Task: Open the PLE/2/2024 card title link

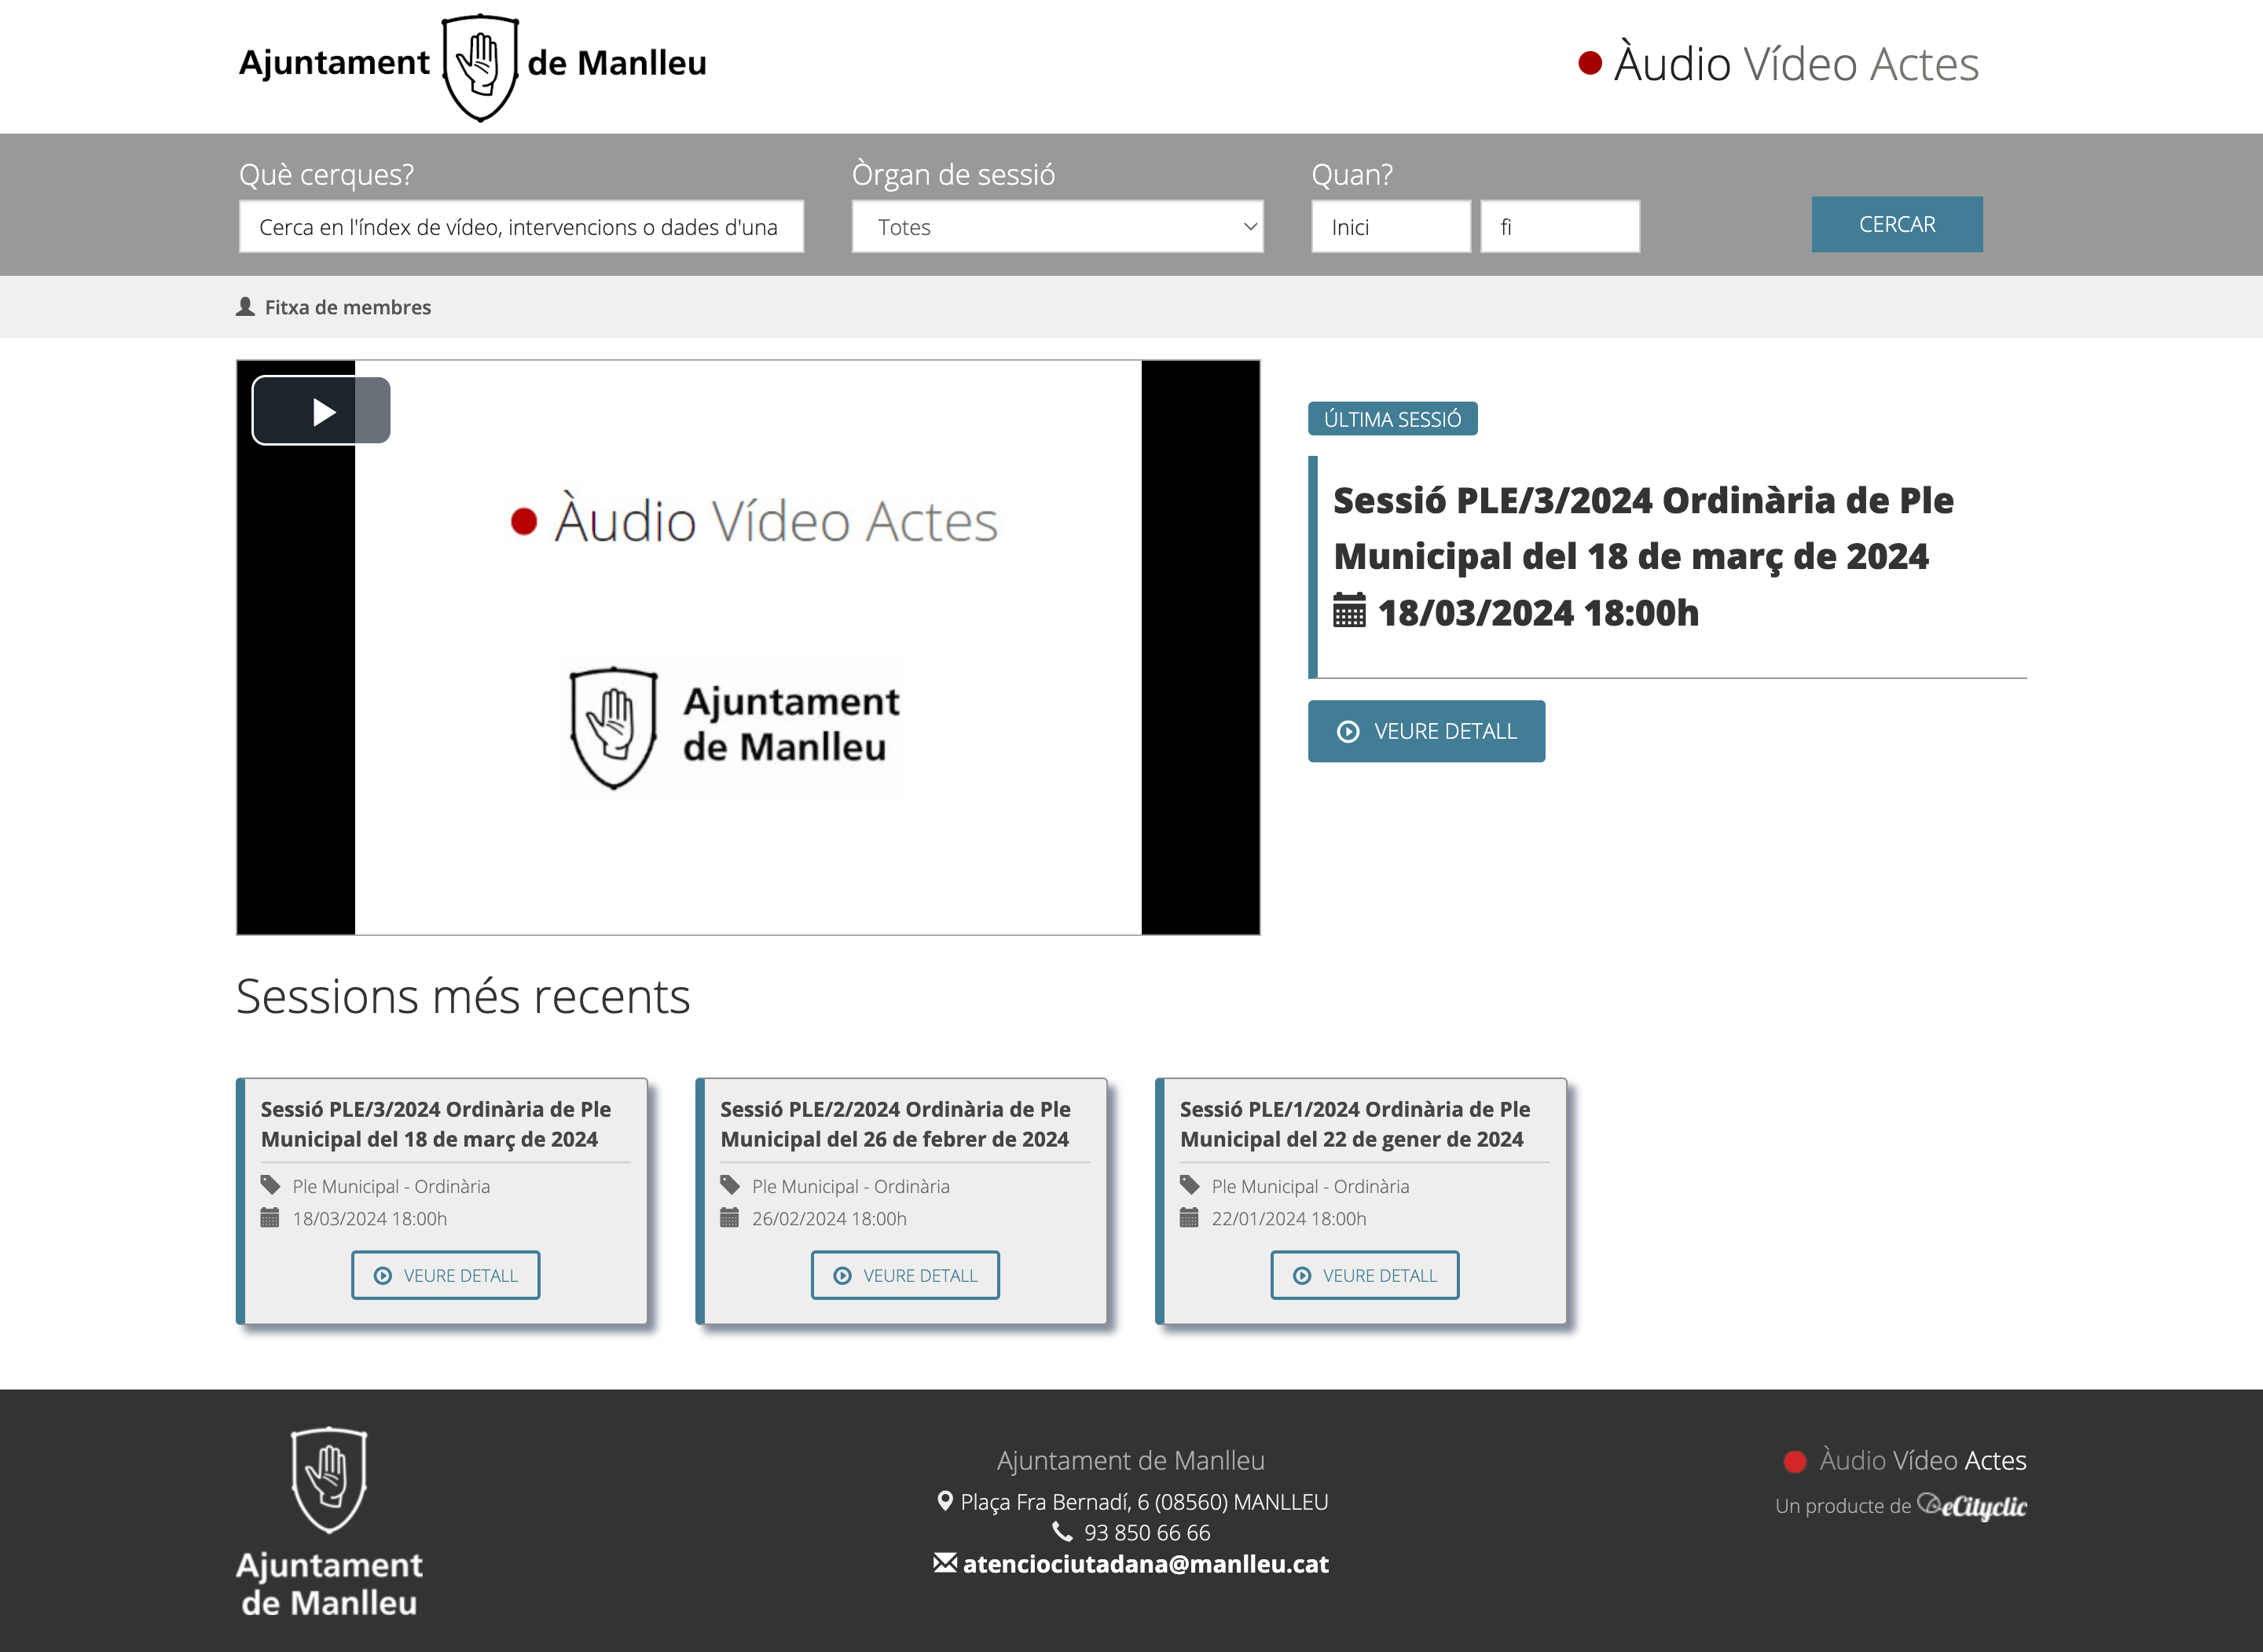Action: [x=896, y=1124]
